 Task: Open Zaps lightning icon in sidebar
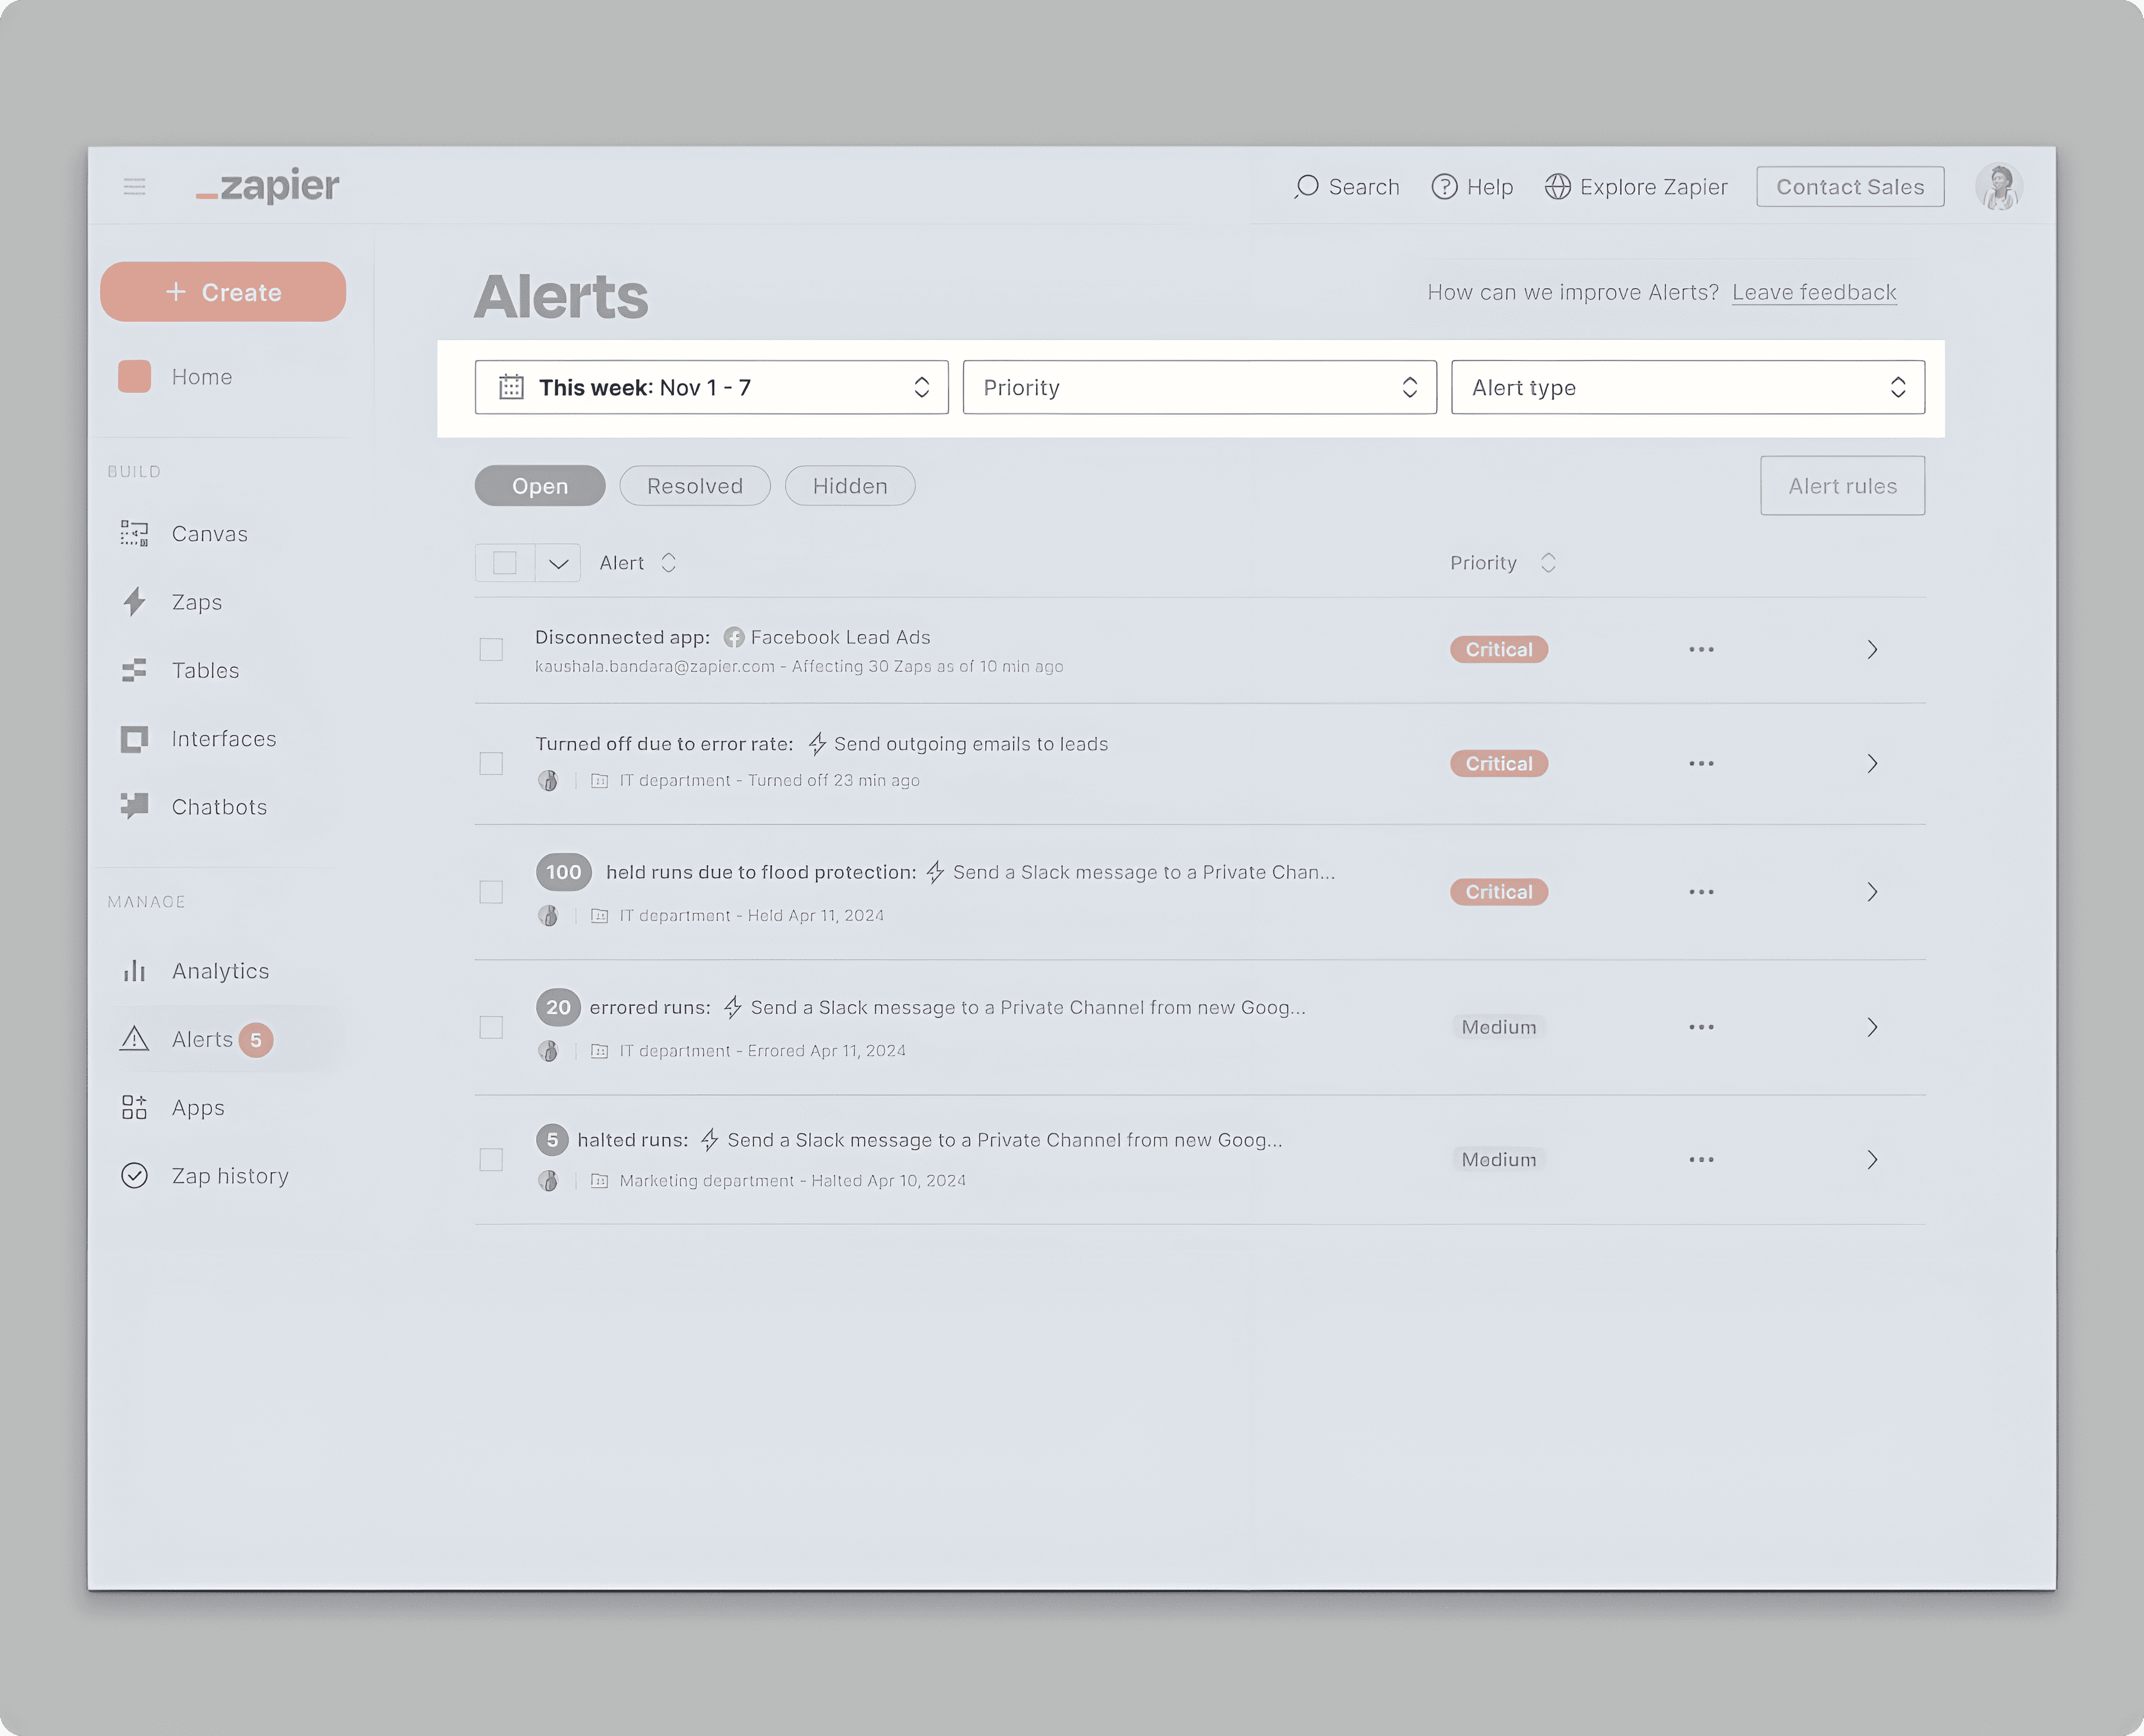coord(135,602)
